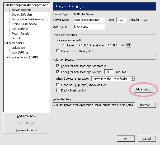Select TLS, if available radio button
The width and height of the screenshot is (160, 145).
coord(81,45)
